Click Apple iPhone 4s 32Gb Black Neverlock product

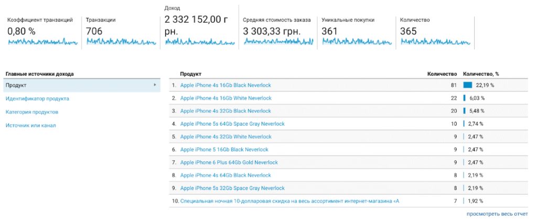pyautogui.click(x=225, y=111)
